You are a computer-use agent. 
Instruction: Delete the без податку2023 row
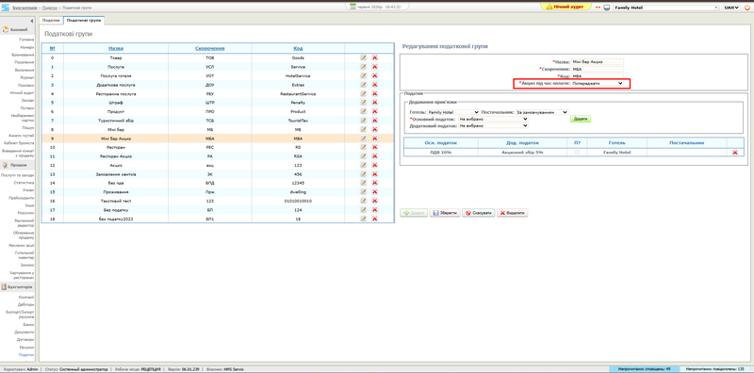(374, 219)
